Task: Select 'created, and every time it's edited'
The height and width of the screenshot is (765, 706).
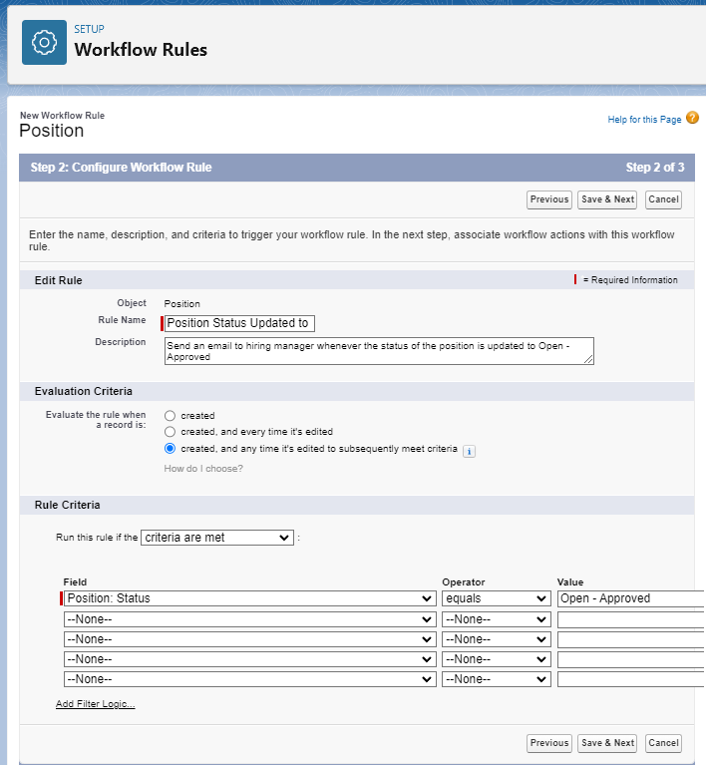Action: click(171, 432)
